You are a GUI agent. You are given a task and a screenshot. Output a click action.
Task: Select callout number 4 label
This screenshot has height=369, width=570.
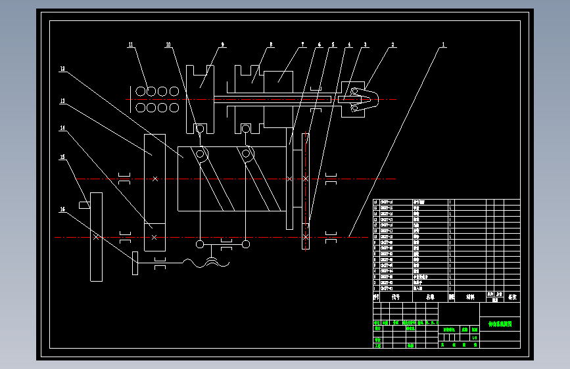pyautogui.click(x=349, y=44)
